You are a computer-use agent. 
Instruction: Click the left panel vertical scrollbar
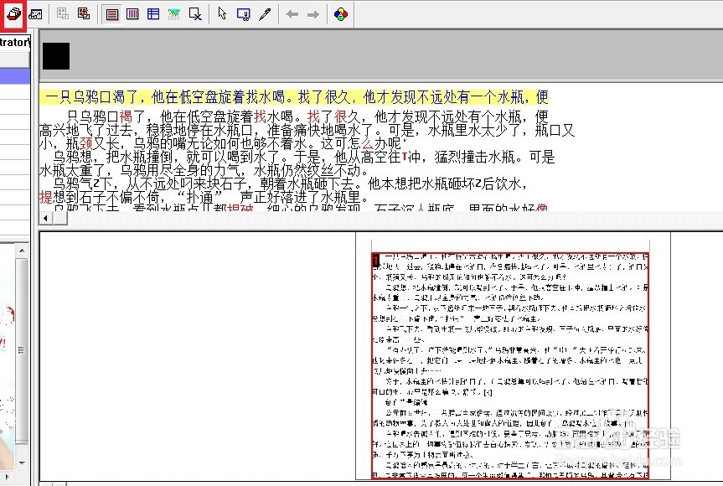pyautogui.click(x=20, y=360)
